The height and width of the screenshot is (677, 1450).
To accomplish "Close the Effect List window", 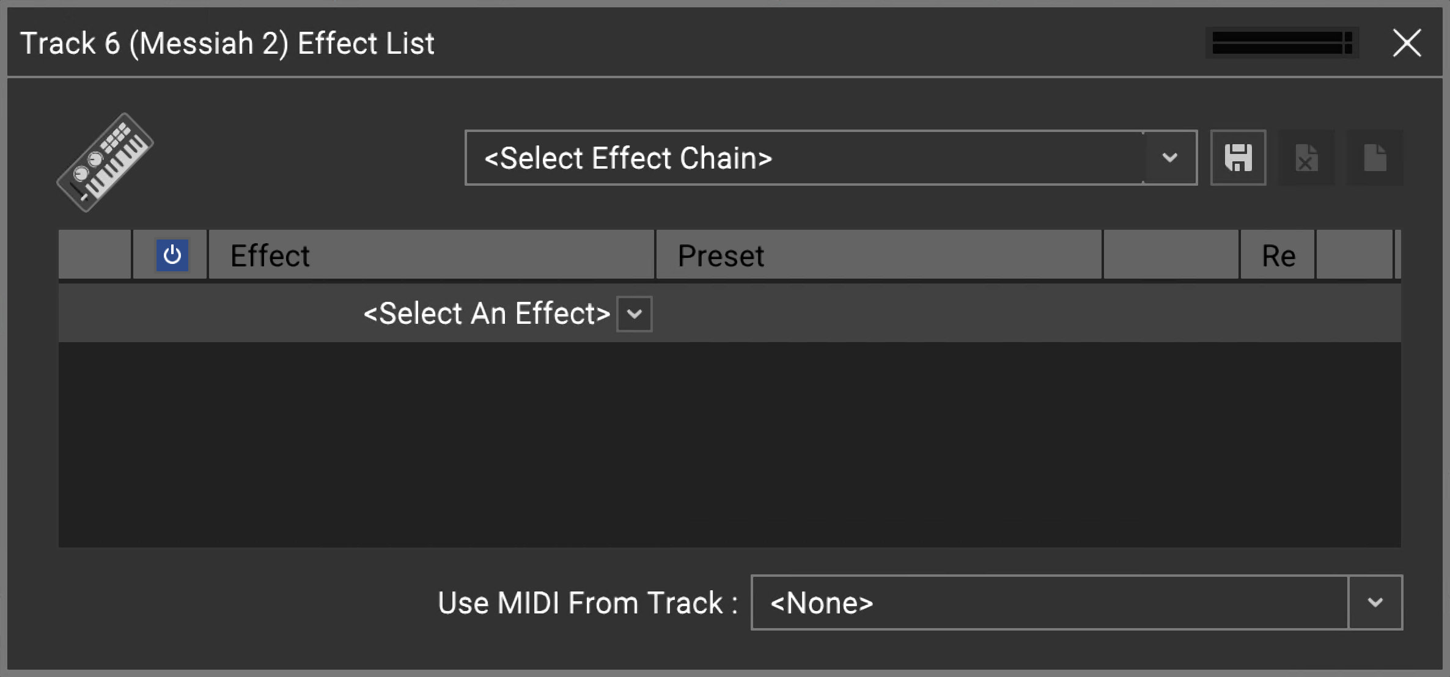I will [x=1407, y=43].
